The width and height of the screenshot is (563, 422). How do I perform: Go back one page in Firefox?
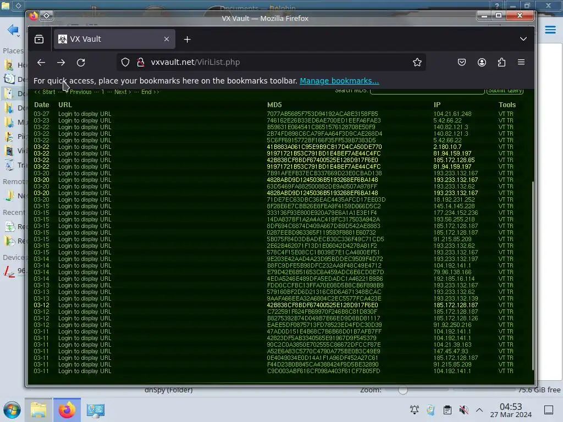(x=41, y=63)
